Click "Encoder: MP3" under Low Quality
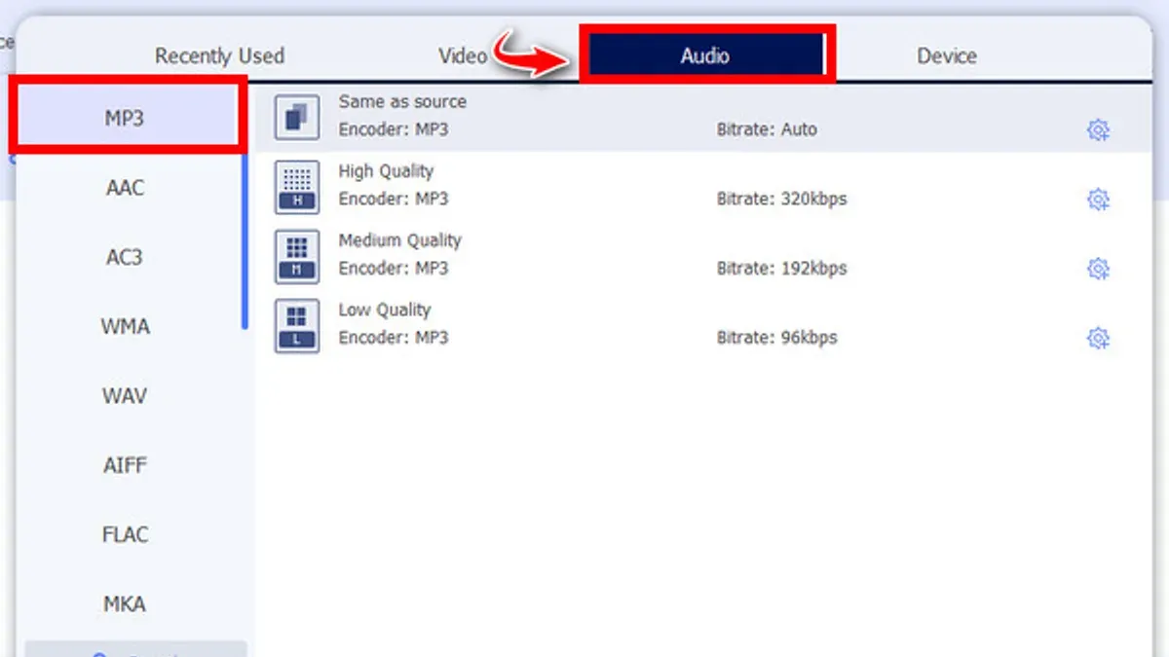Screen dimensions: 1169x657 click(x=394, y=339)
